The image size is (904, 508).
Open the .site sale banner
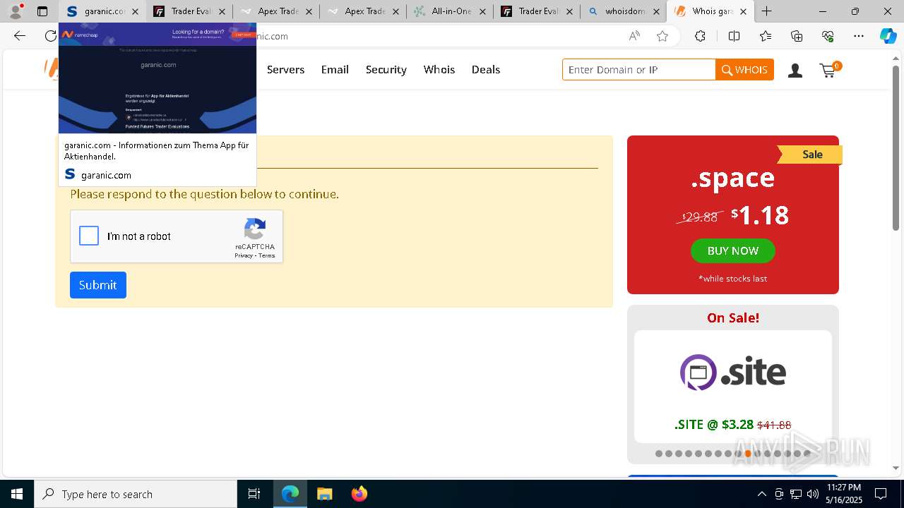click(x=733, y=386)
